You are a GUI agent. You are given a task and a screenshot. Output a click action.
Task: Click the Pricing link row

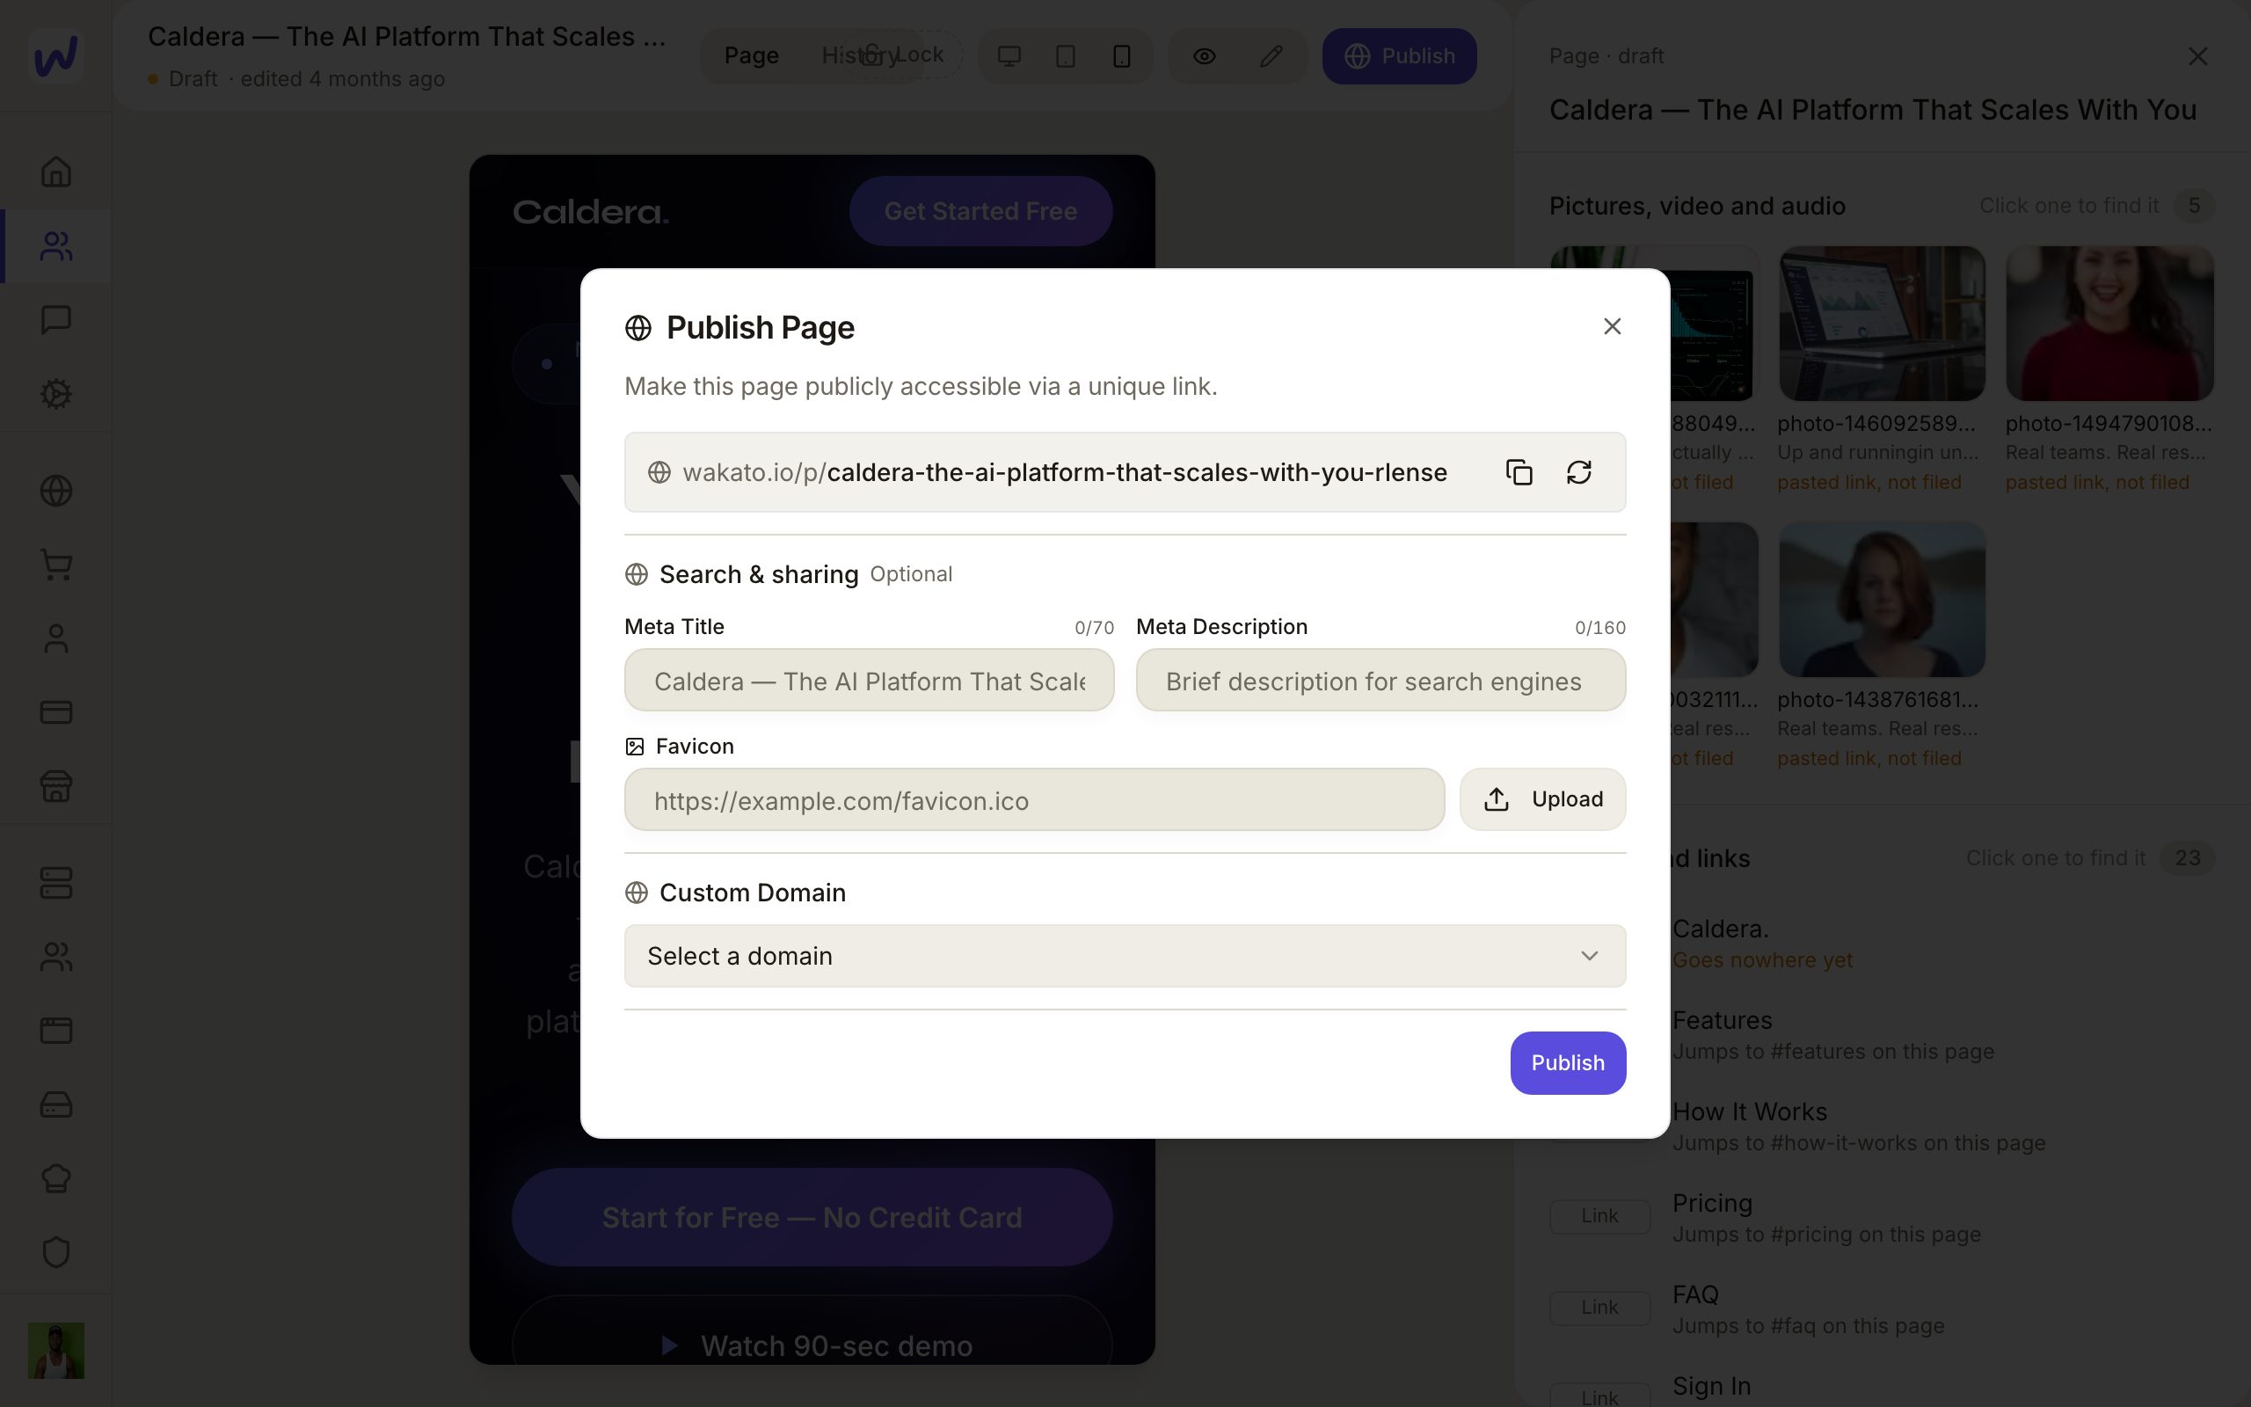(x=1881, y=1217)
